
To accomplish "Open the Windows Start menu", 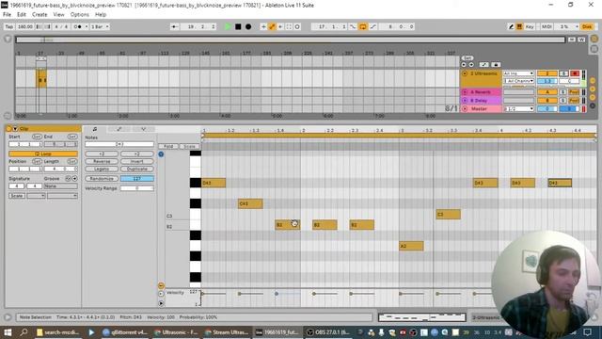I will pyautogui.click(x=8, y=332).
